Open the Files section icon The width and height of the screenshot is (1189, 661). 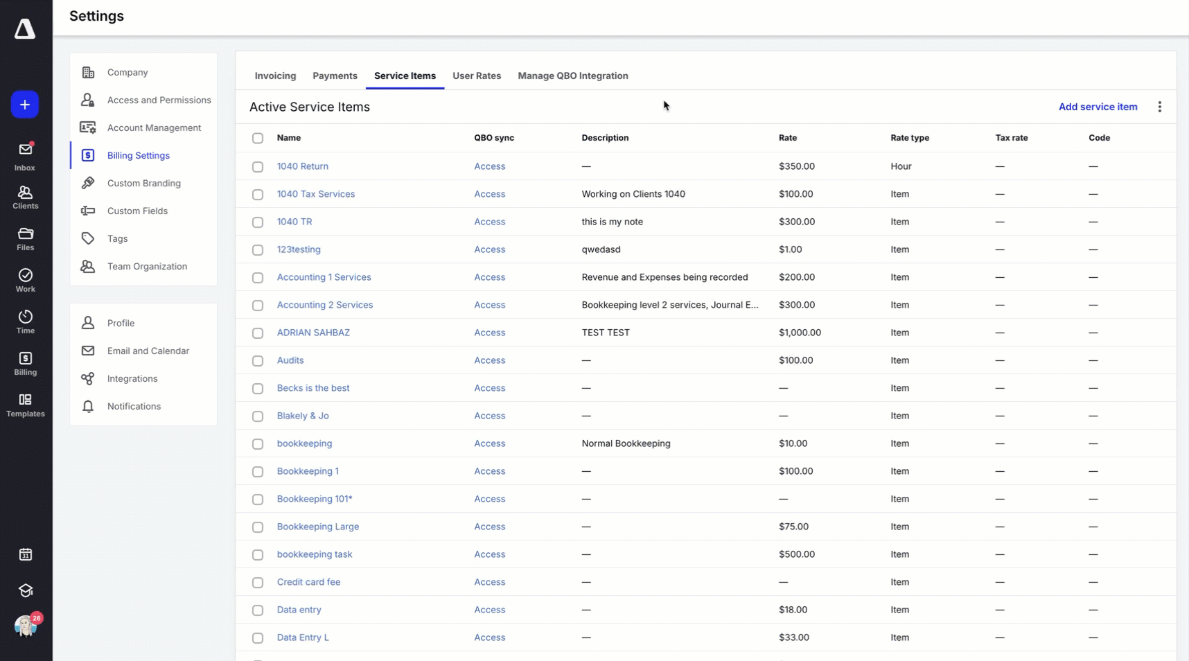coord(25,239)
